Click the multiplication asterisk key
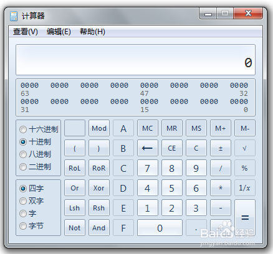The image size is (273, 254). [x=221, y=188]
